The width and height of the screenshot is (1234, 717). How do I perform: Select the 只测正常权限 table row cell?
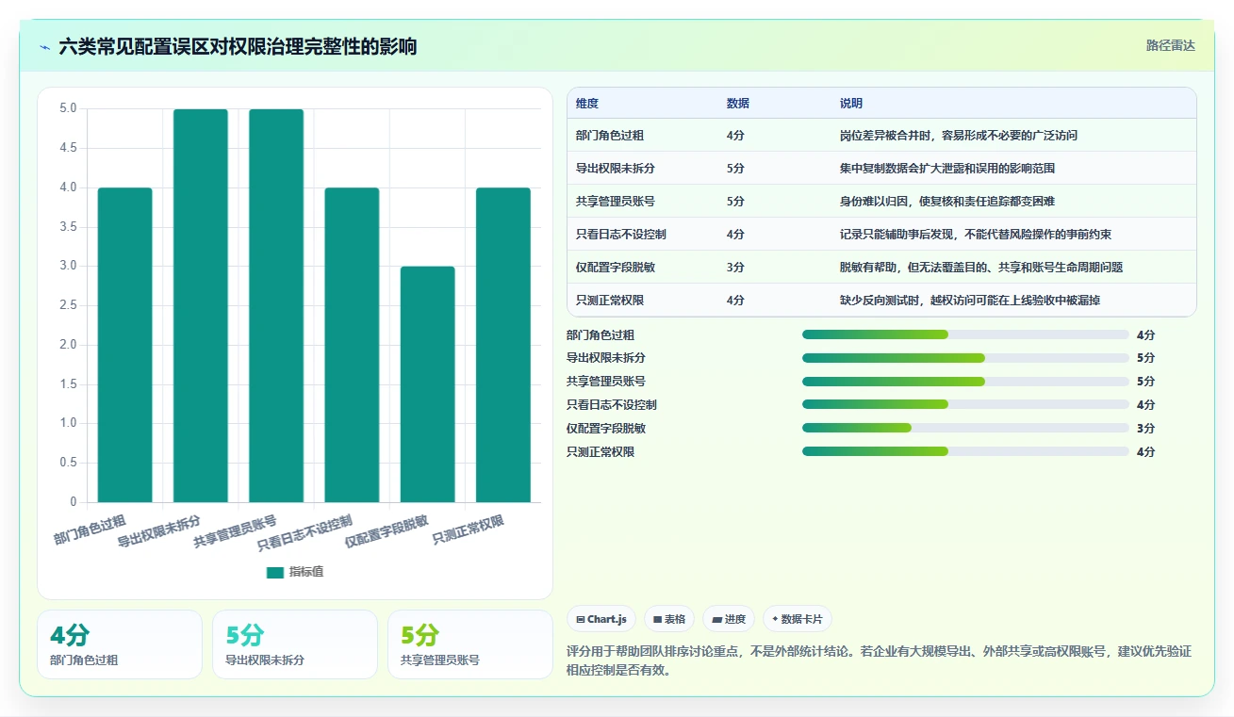(610, 301)
